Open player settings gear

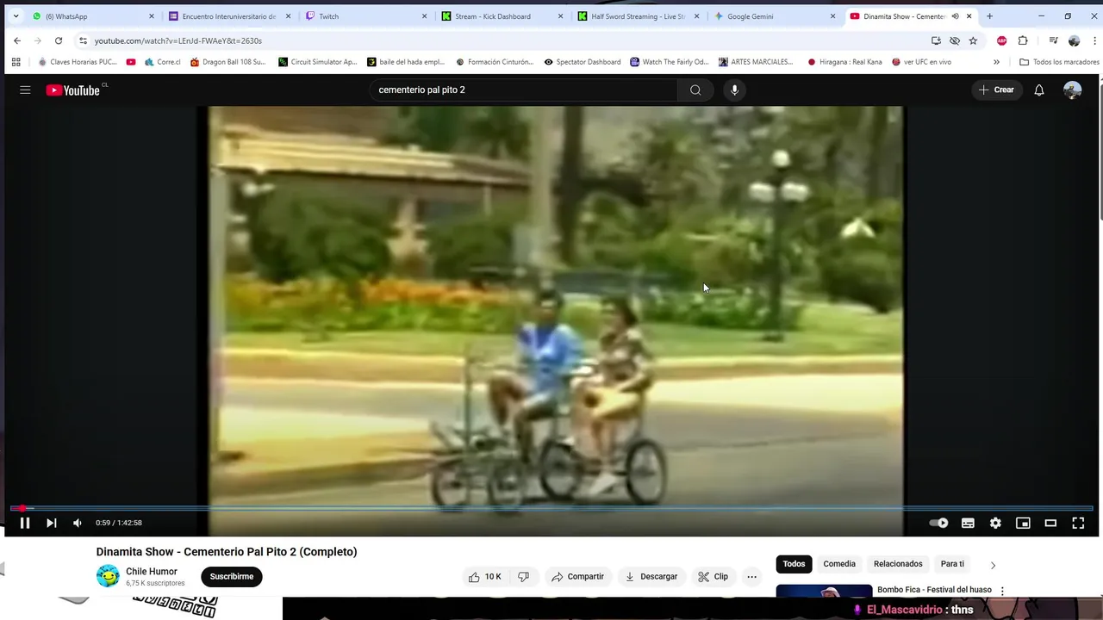tap(995, 523)
